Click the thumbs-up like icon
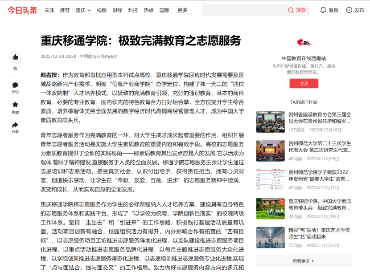Viewport: 370px width, 272px height. (15, 57)
